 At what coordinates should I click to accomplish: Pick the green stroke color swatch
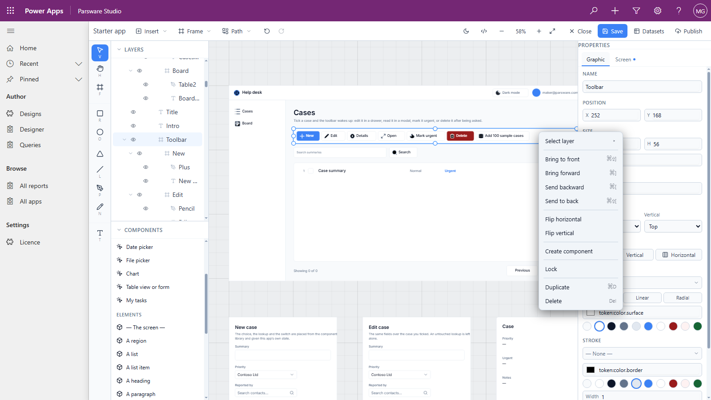tap(698, 384)
